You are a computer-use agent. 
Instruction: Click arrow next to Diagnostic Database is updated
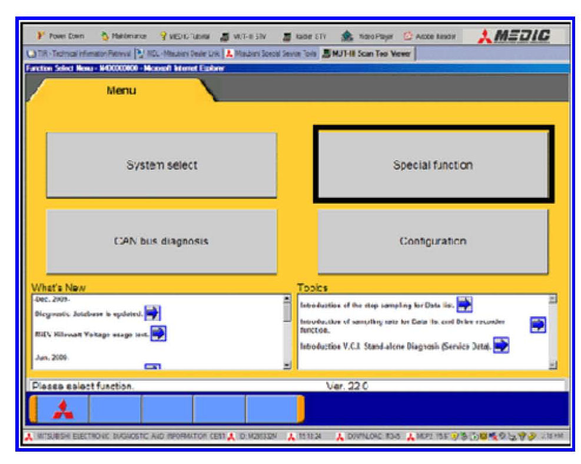pyautogui.click(x=152, y=313)
